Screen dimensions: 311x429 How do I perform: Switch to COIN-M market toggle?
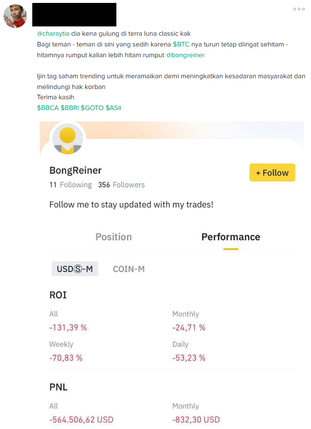click(129, 269)
